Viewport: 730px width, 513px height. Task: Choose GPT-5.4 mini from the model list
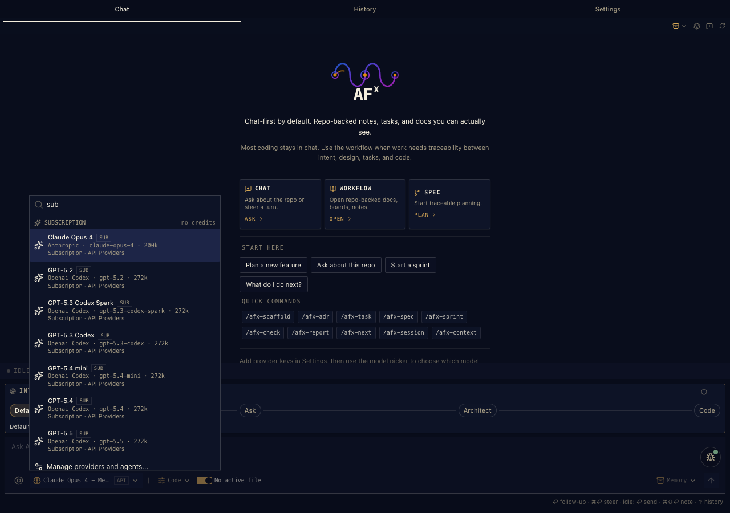tap(125, 376)
